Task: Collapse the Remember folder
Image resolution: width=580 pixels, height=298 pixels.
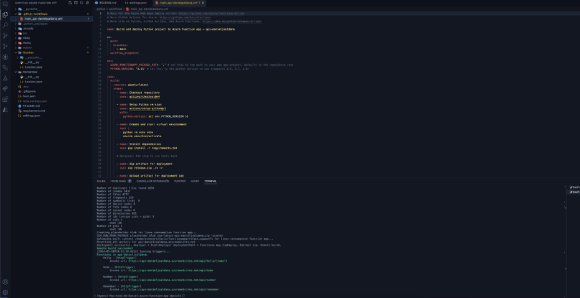Action: (x=52, y=72)
